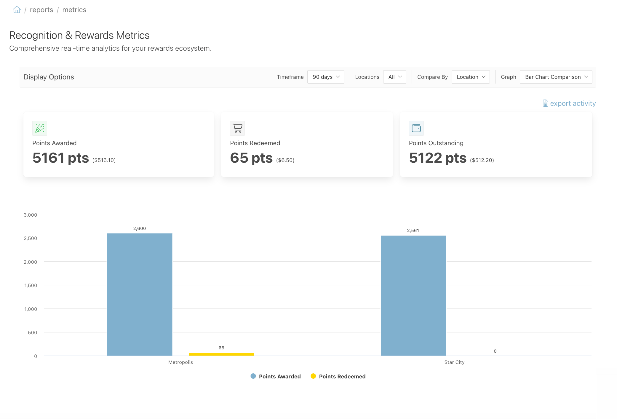
Task: Open the metrics breadcrumb item
Action: pos(74,10)
